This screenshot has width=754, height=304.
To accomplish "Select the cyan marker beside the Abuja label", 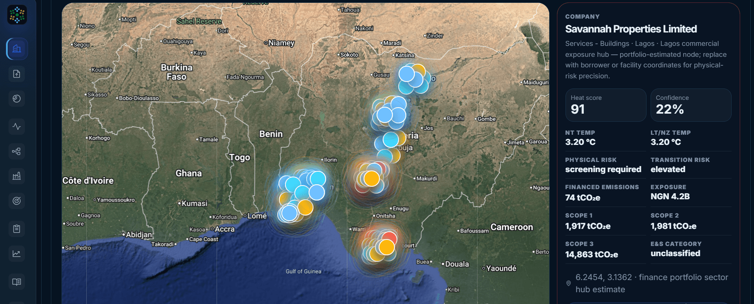I will coord(390,140).
